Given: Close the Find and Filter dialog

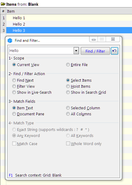Looking at the screenshot, I should pyautogui.click(x=113, y=39).
